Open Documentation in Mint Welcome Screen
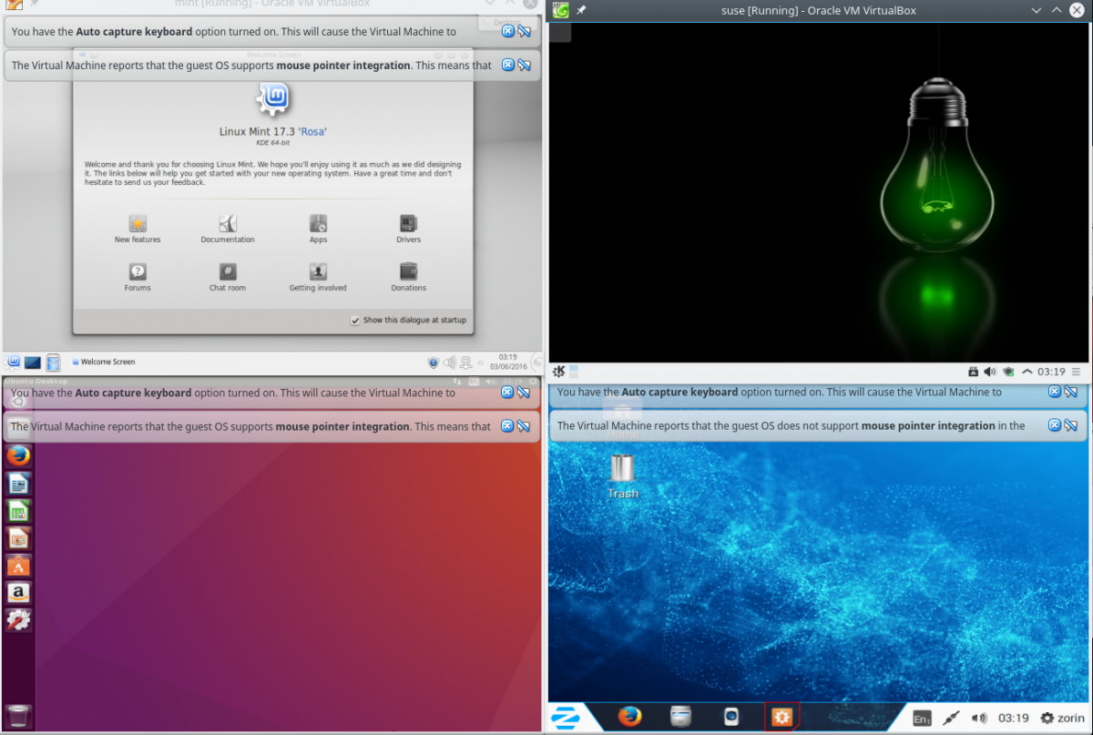 pyautogui.click(x=228, y=229)
